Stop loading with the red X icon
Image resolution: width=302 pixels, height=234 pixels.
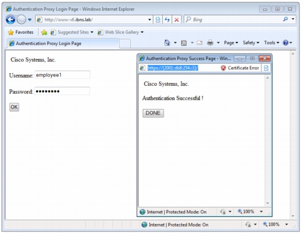pos(177,20)
